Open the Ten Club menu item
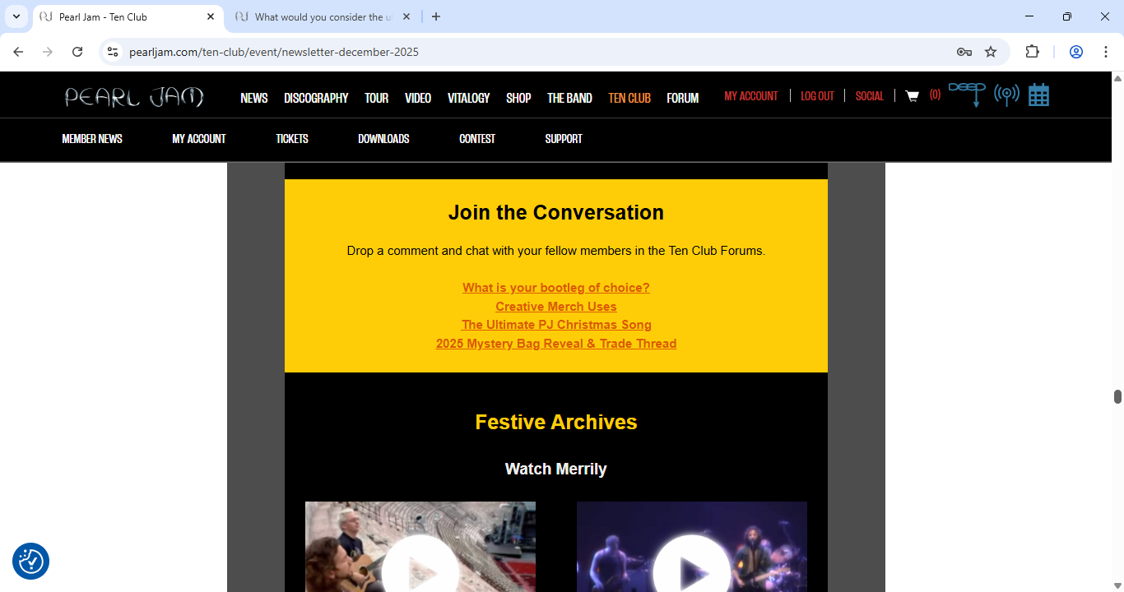 point(629,98)
